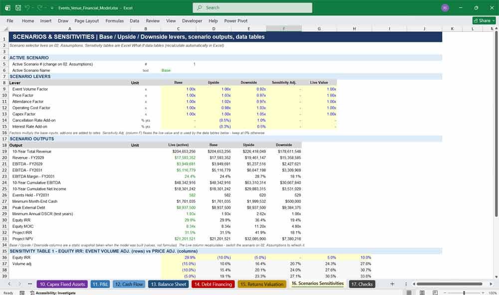Click the Undo arrow icon
Viewport: 499px width, 295px height.
27,7
